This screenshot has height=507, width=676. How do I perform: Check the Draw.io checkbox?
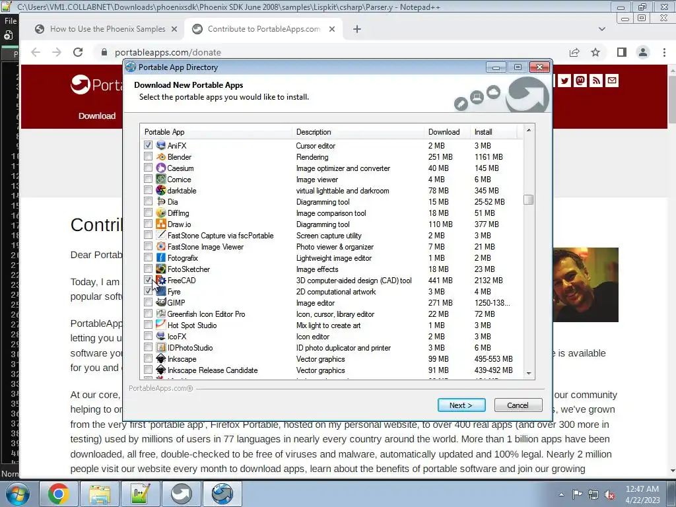pos(149,223)
